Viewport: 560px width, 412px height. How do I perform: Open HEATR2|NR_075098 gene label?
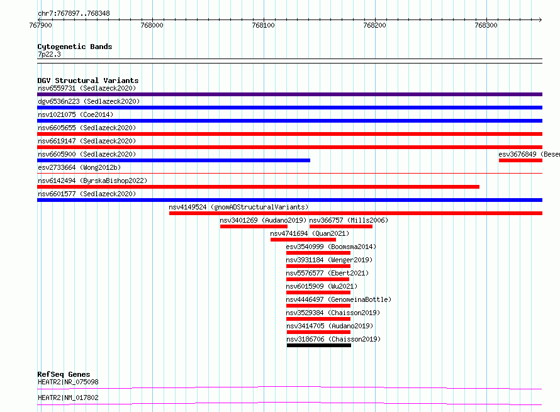click(x=68, y=382)
